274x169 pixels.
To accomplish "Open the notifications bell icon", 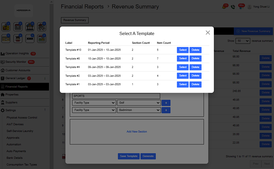I will (x=224, y=7).
